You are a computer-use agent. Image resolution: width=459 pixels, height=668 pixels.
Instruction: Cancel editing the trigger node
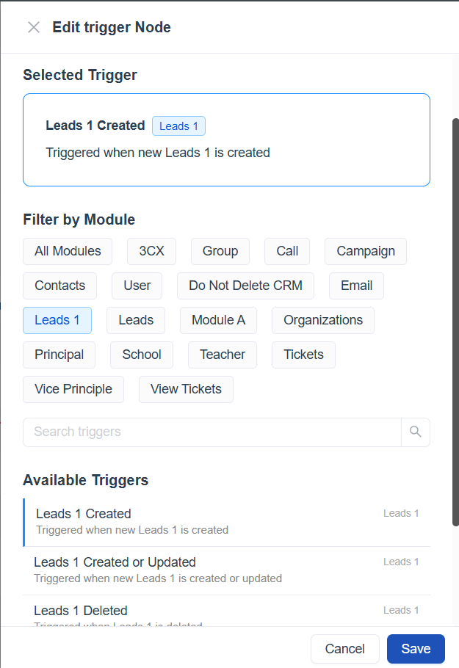coord(345,649)
